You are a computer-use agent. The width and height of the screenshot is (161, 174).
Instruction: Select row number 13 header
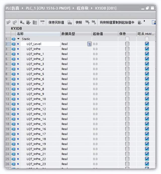[8, 99]
